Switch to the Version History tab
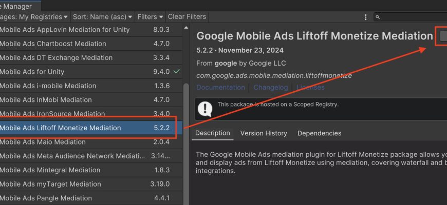Image resolution: width=447 pixels, height=205 pixels. tap(264, 133)
